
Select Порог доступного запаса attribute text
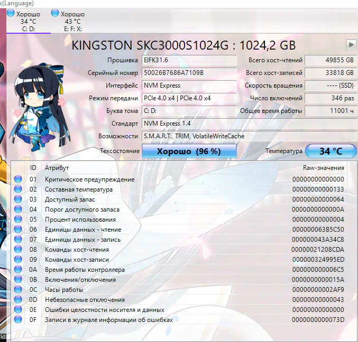pyautogui.click(x=82, y=210)
